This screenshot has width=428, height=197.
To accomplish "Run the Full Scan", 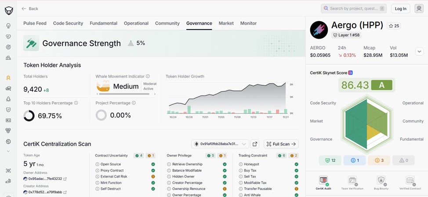I will [281, 144].
